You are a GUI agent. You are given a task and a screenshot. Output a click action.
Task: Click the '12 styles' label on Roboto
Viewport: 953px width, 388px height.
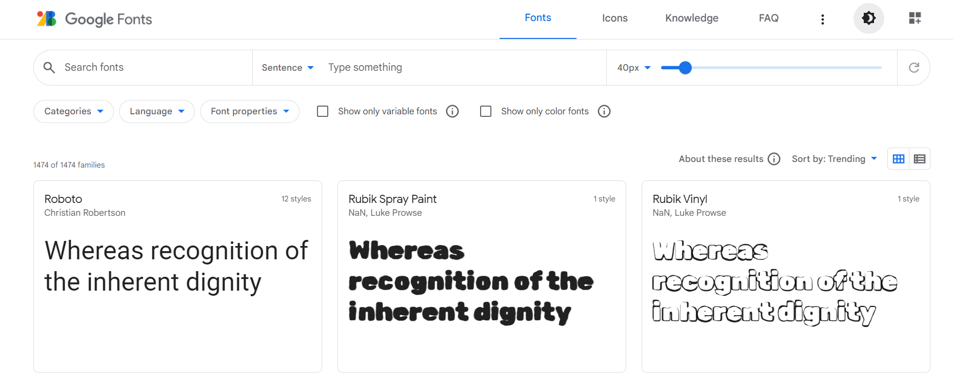(296, 199)
